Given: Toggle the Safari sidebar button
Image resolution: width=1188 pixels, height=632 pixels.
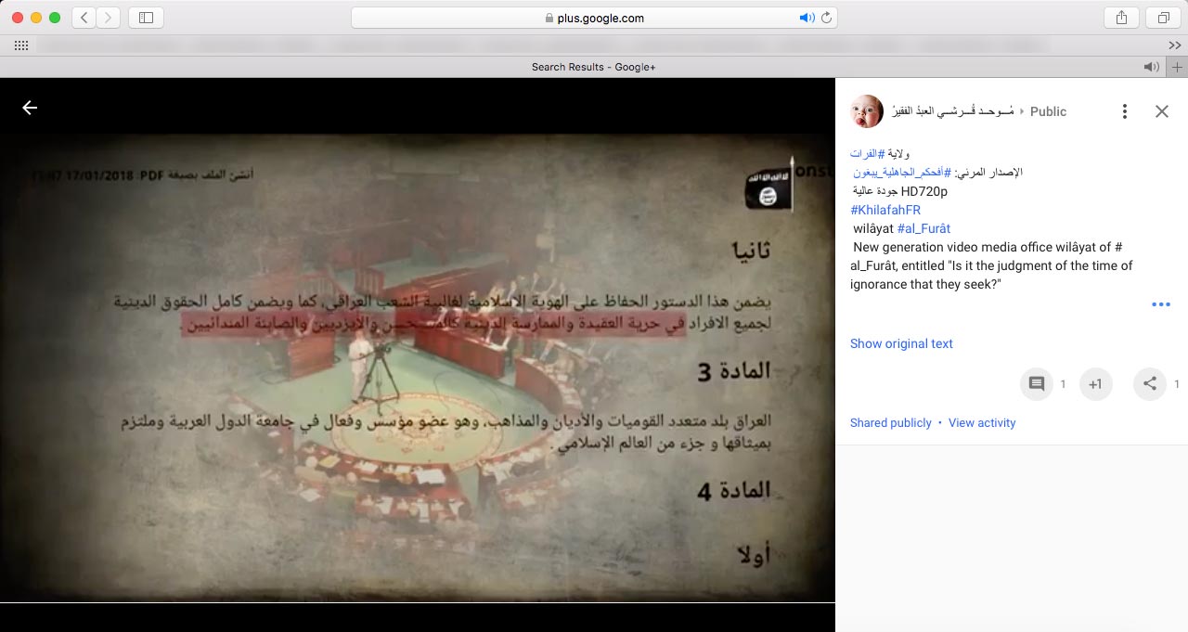Looking at the screenshot, I should [x=146, y=18].
